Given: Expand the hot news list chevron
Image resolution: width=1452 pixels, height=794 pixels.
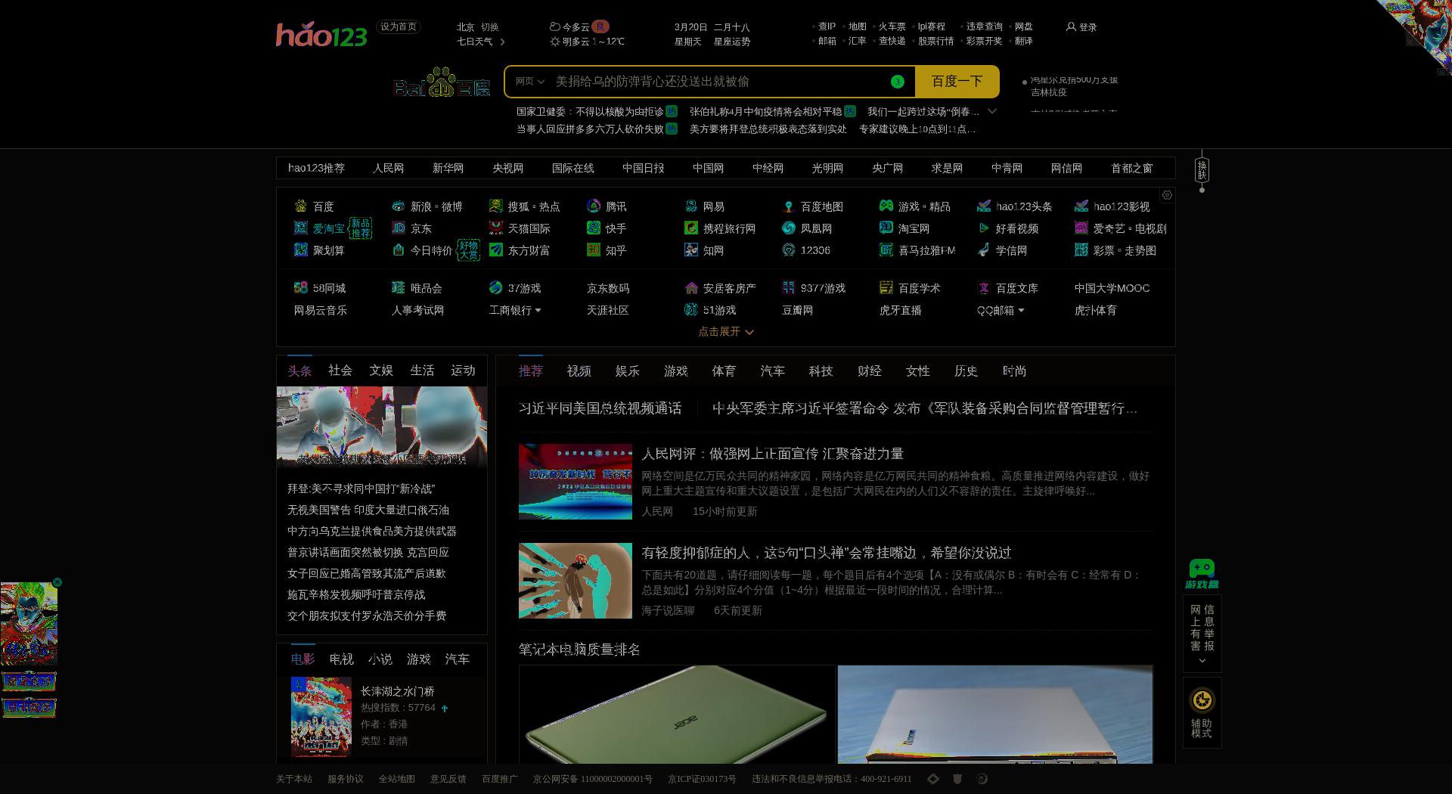Looking at the screenshot, I should coord(992,111).
